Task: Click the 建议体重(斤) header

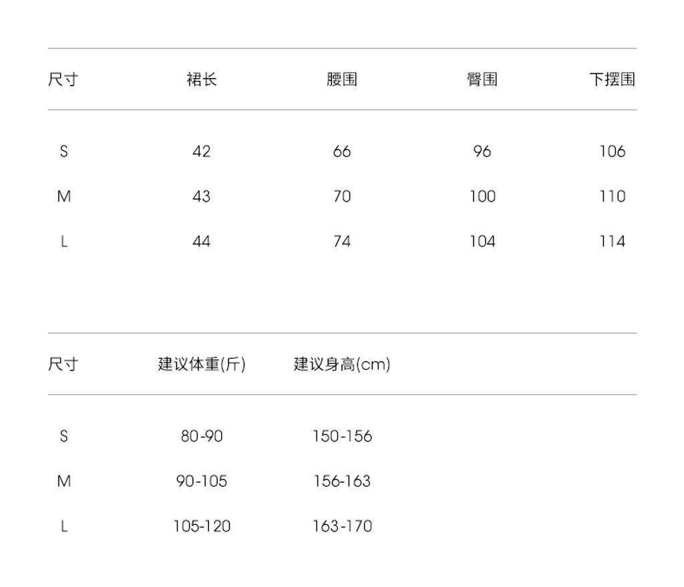Action: pos(202,365)
